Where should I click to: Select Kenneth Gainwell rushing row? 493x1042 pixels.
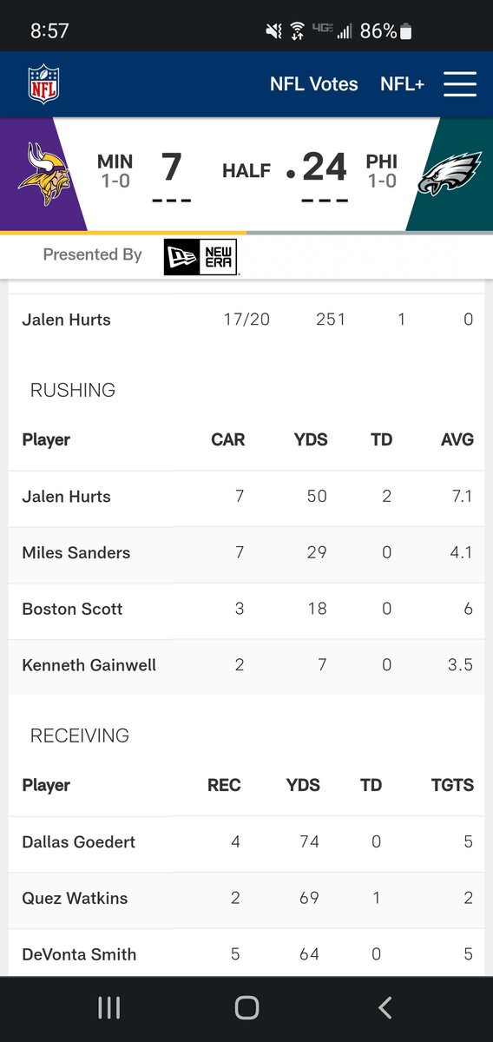click(x=246, y=666)
